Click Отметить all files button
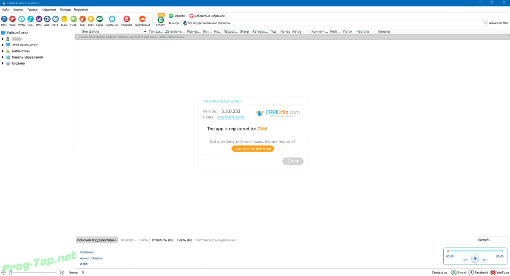 click(162, 240)
